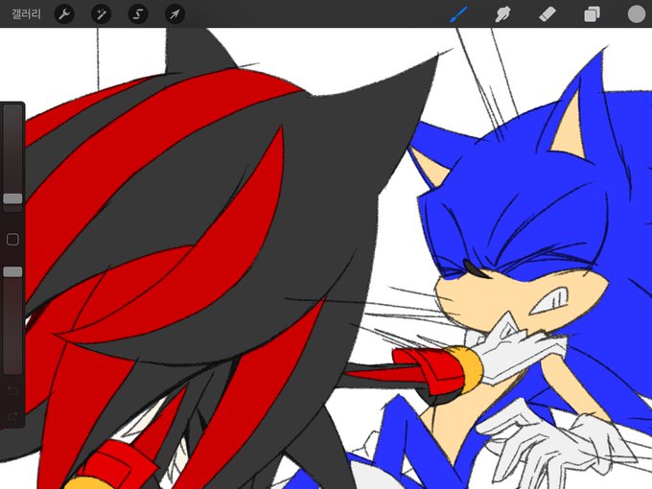
Task: Activate the Selection tool
Action: point(138,14)
